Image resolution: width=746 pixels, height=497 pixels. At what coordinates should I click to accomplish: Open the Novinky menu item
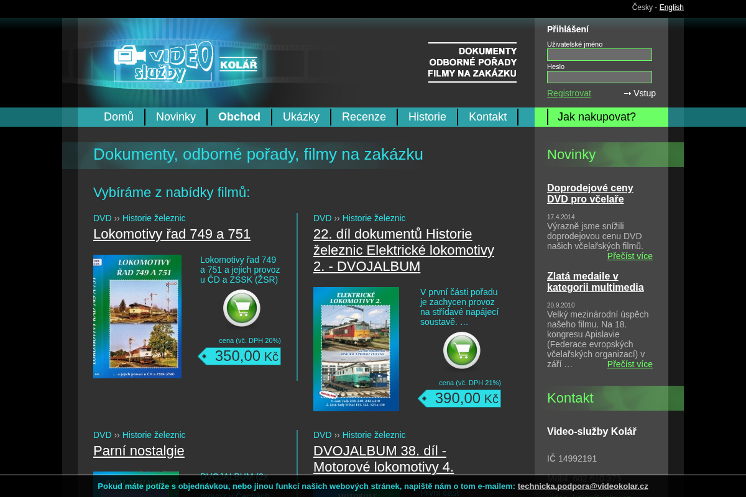tap(176, 117)
